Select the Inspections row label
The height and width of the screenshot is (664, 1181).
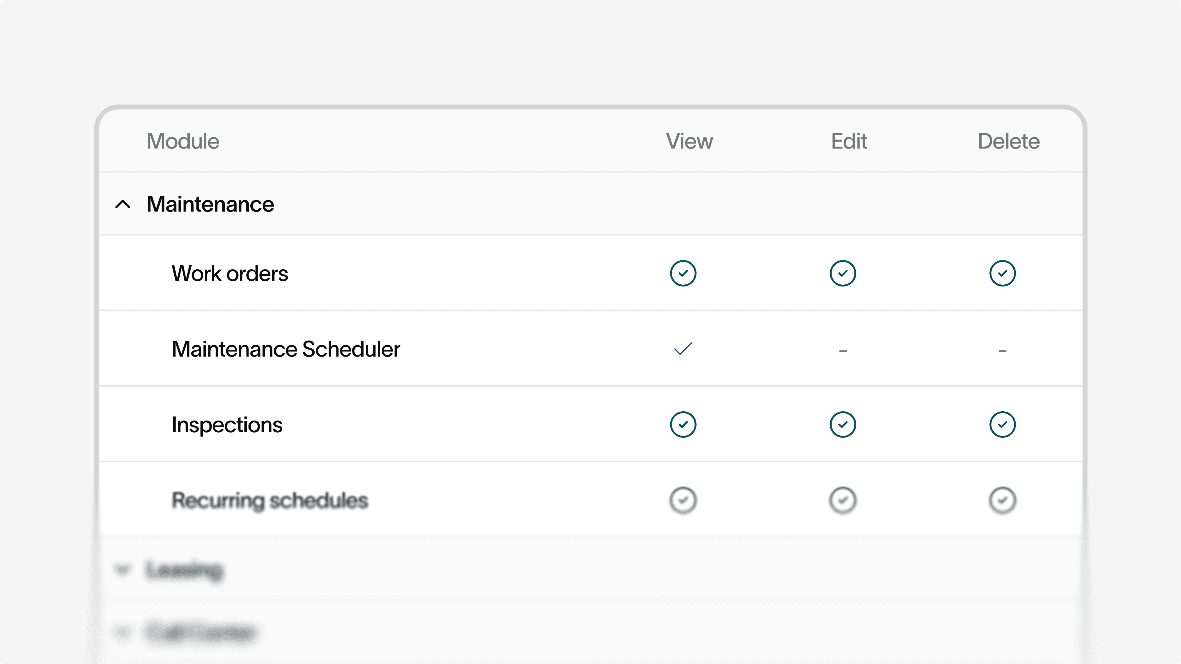227,425
